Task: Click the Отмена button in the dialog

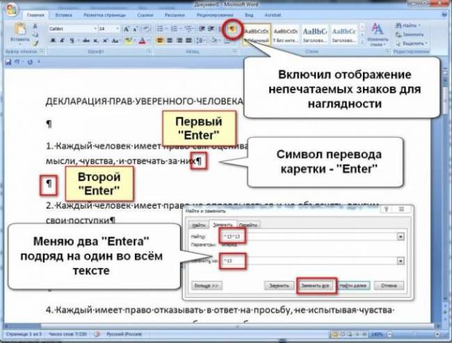Action: click(x=389, y=286)
